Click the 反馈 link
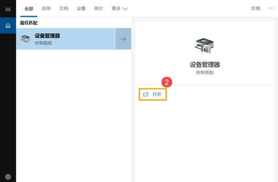Viewport: 278px width, 182px height. click(256, 9)
